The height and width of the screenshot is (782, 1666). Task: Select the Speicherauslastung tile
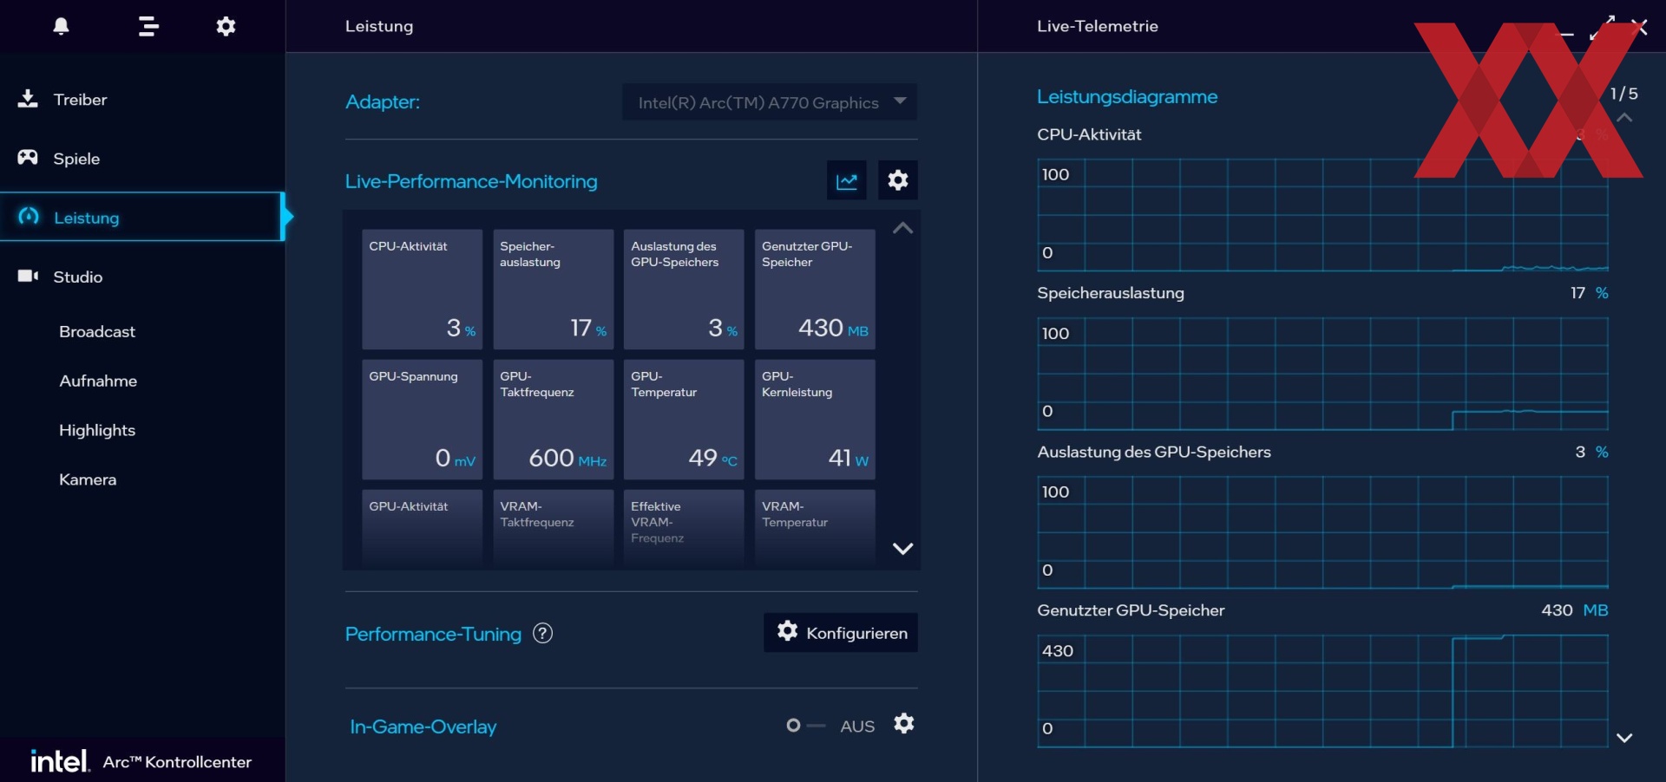pos(553,290)
